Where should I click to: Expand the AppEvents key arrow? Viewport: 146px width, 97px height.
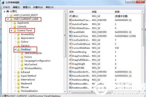[x=11, y=23]
